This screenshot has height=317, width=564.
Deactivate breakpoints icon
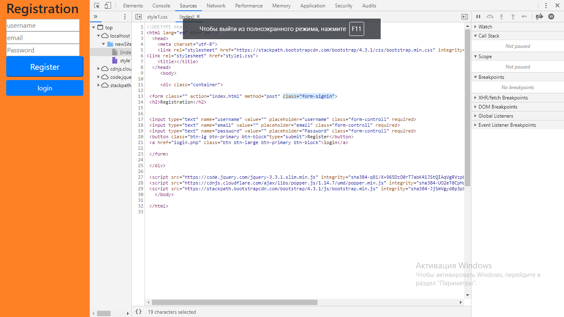tap(539, 17)
